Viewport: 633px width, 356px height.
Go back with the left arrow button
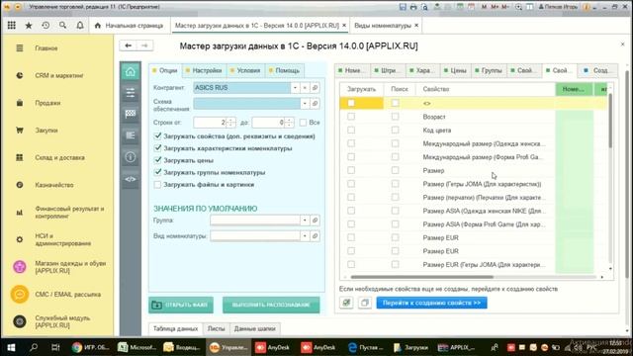128,45
